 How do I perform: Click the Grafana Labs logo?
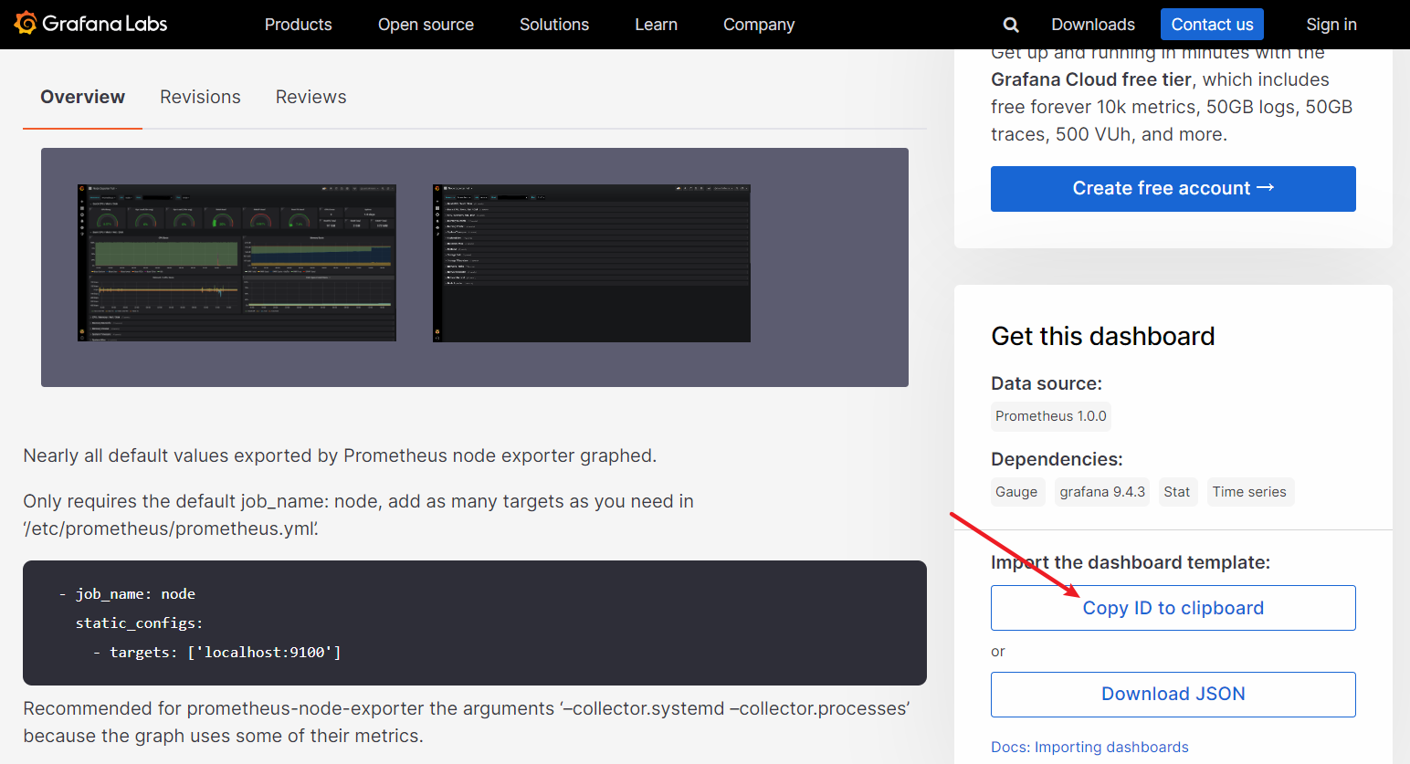(91, 24)
